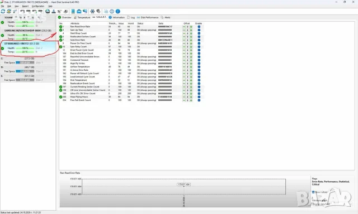Click the green check icon of Seek Error Rate
Viewport: 358px width, 214px height.
tap(61, 40)
